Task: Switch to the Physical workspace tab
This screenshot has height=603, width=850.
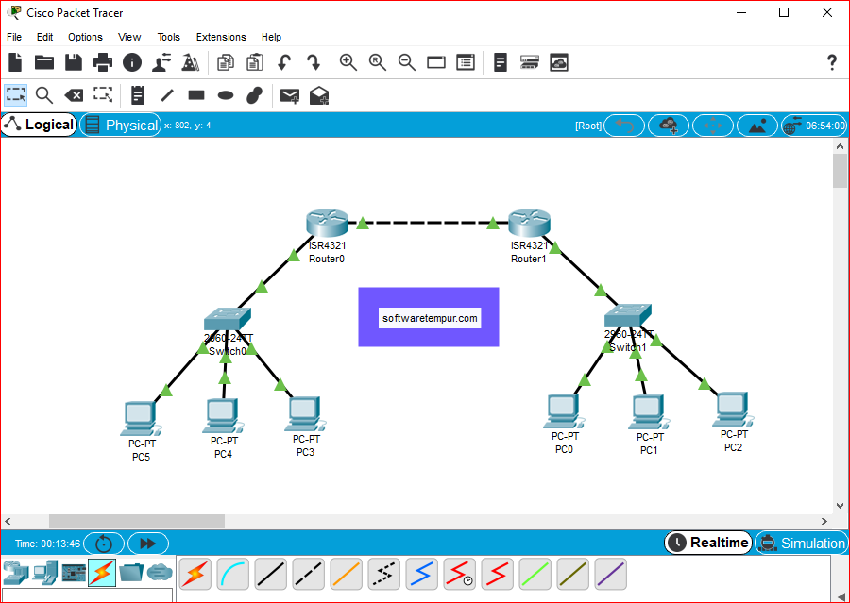Action: point(121,126)
